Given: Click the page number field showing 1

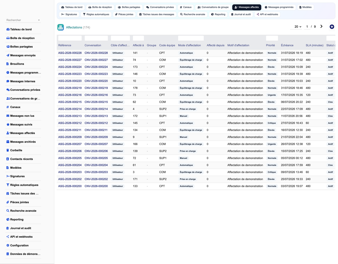Looking at the screenshot, I should click(x=307, y=27).
